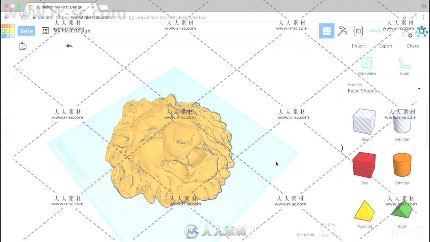Switch to the 3D grid design view
Screen dimensions: 430x242
[327, 31]
